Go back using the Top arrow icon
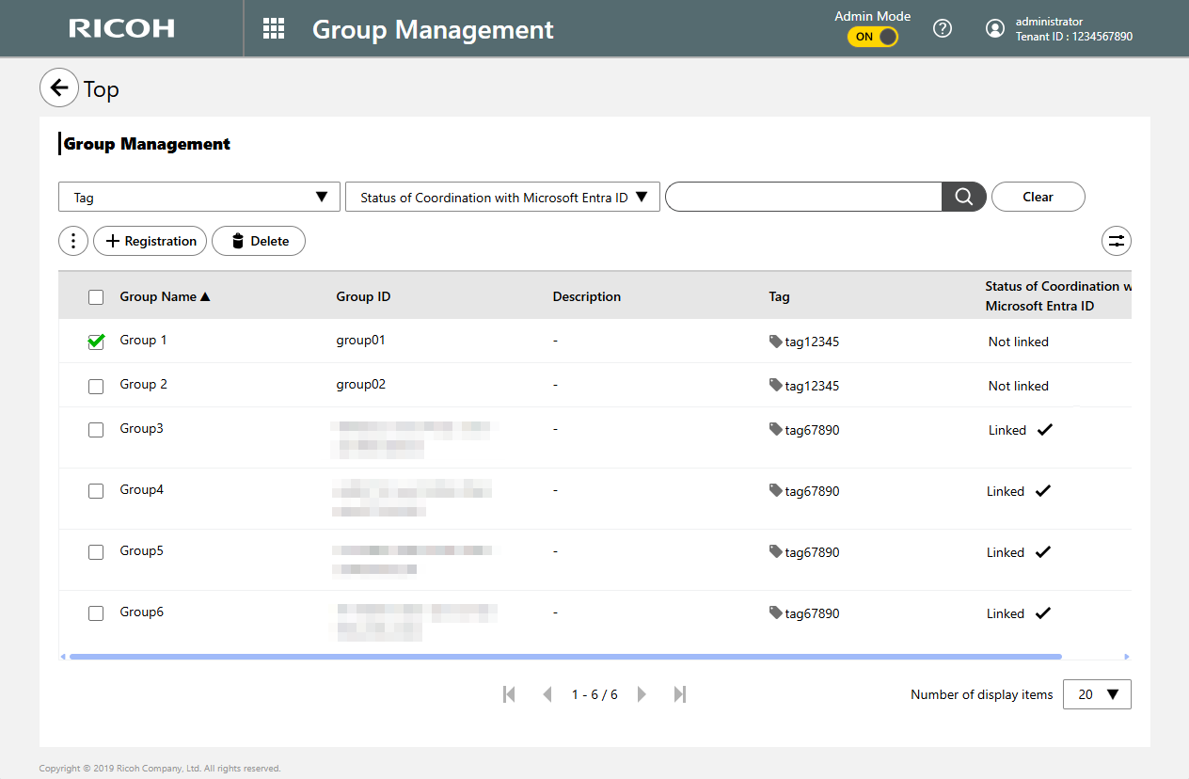Screen dimensions: 1189x779 [x=59, y=88]
